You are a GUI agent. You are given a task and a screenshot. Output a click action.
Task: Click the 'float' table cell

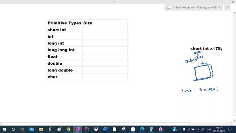click(x=65, y=57)
